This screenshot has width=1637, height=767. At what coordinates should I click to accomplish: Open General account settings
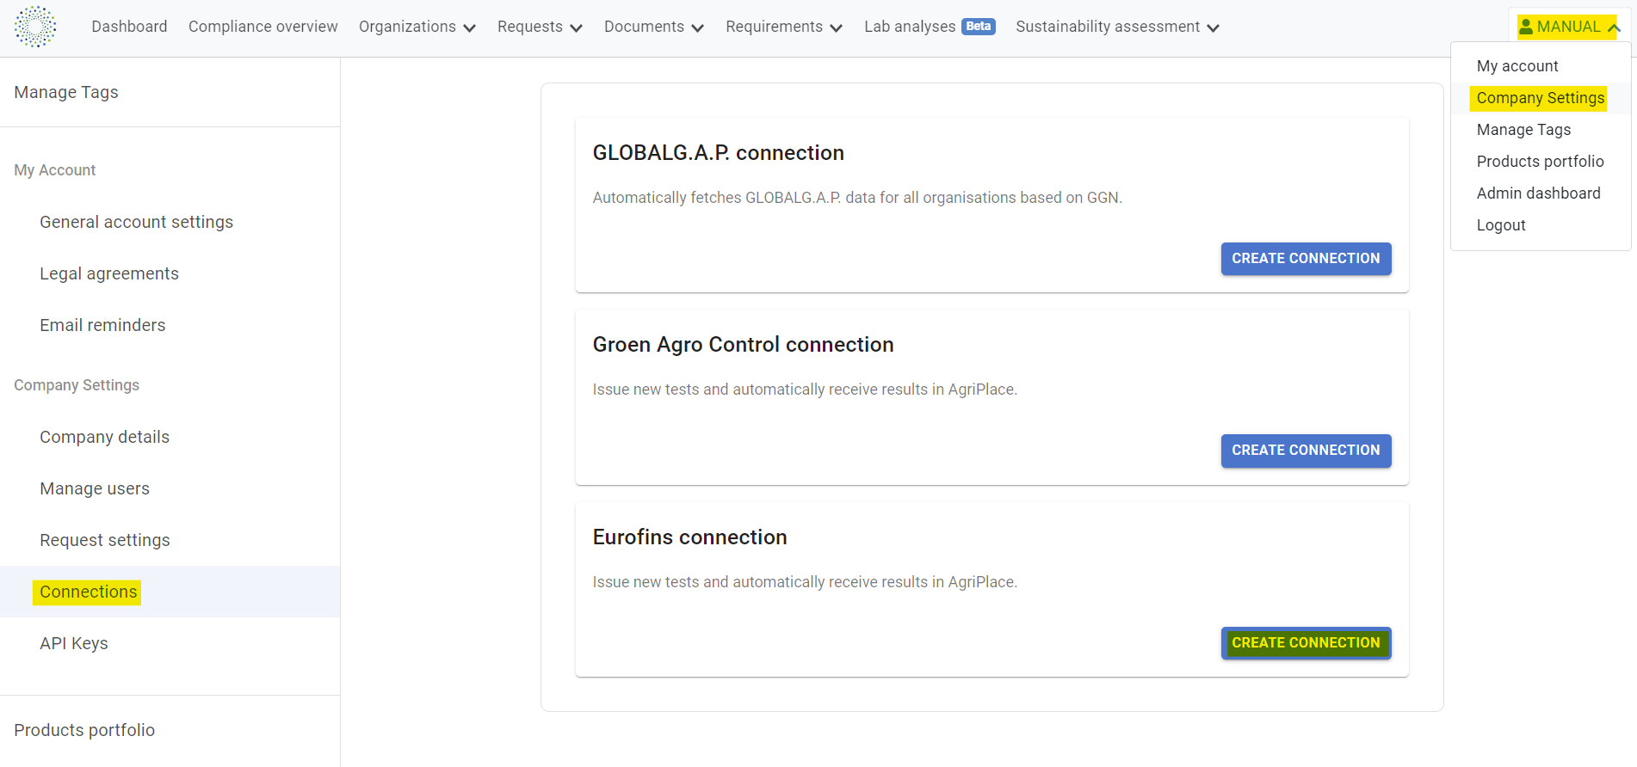coord(137,222)
